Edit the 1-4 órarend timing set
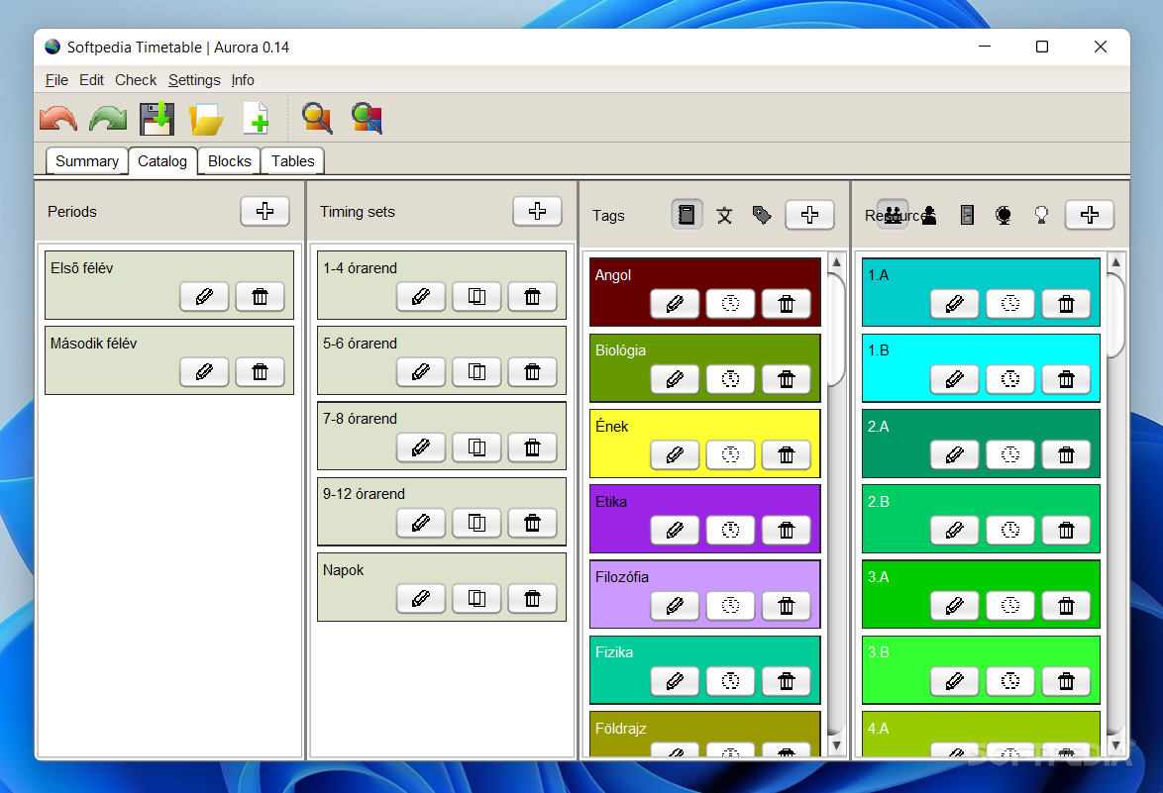1163x793 pixels. point(421,296)
